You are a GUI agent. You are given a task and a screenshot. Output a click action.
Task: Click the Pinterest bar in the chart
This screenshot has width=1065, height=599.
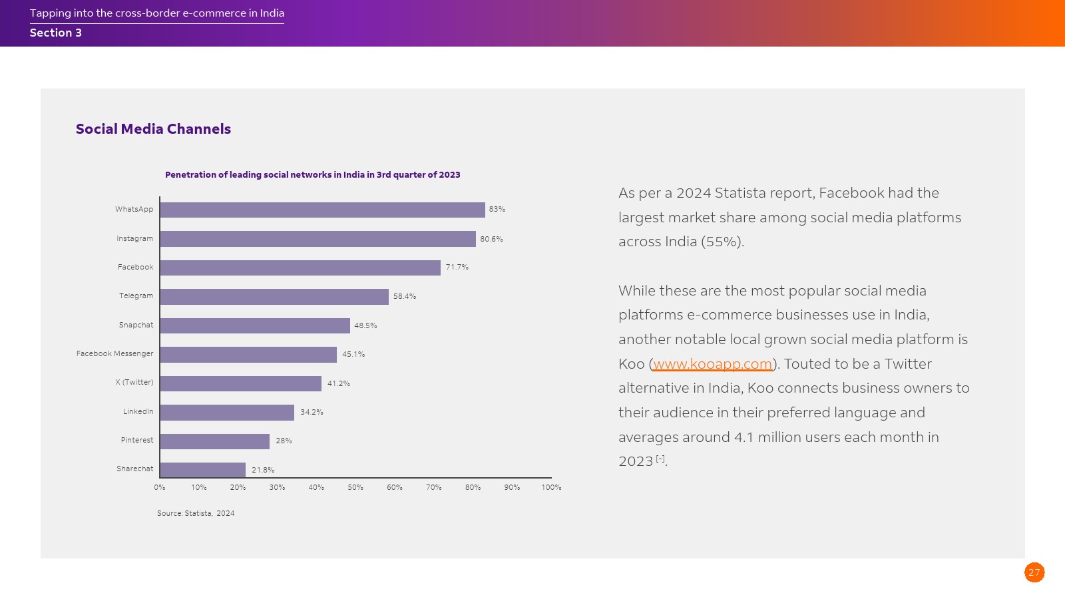coord(214,441)
